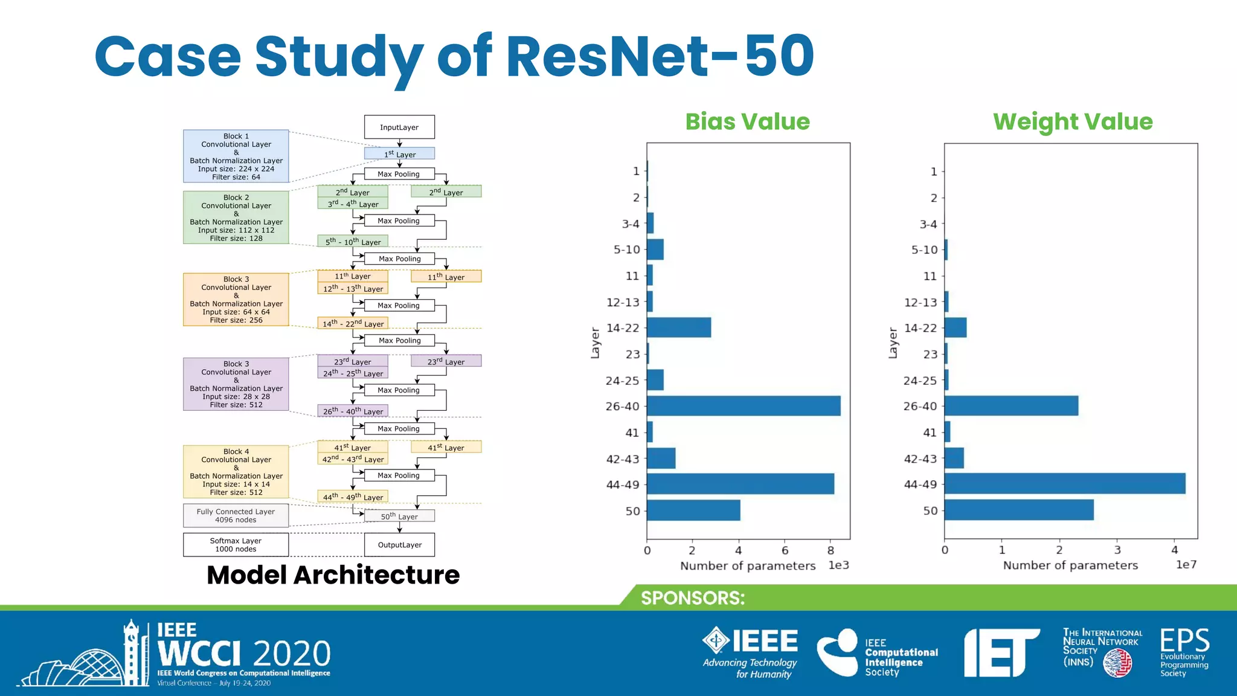Select the Block 1 Convolutional Layer box
The width and height of the screenshot is (1237, 696).
[236, 156]
